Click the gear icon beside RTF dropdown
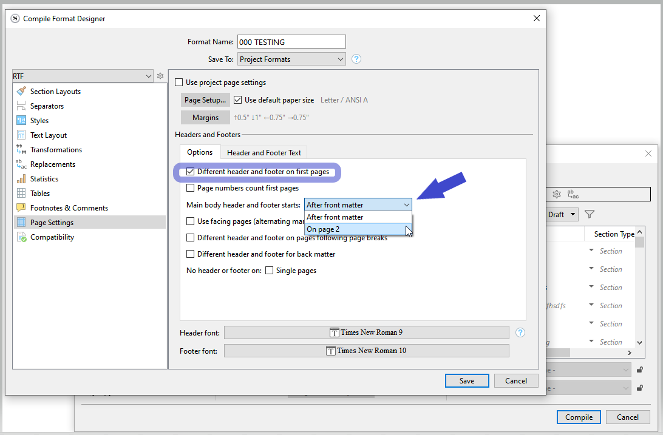Image resolution: width=663 pixels, height=435 pixels. click(160, 76)
